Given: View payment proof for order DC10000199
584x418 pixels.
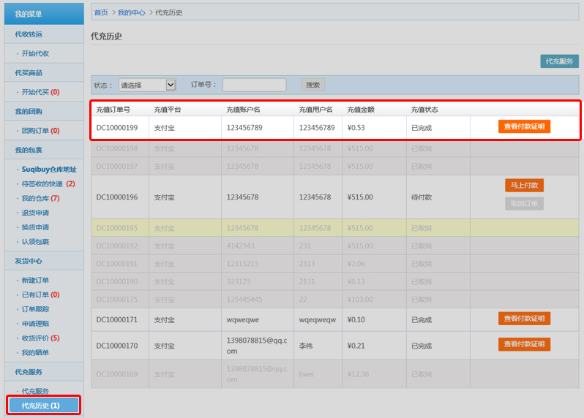Looking at the screenshot, I should click(x=524, y=126).
